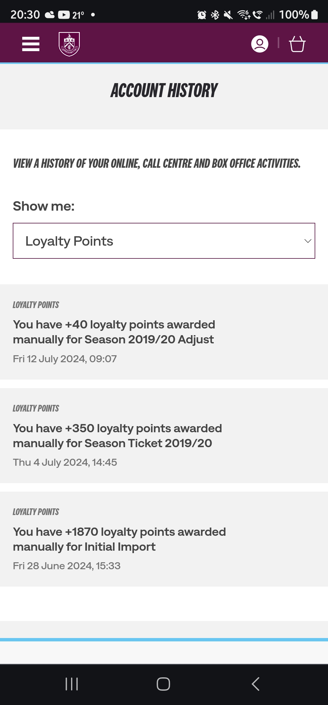The image size is (328, 705).
Task: Open the user account profile icon
Action: click(260, 44)
